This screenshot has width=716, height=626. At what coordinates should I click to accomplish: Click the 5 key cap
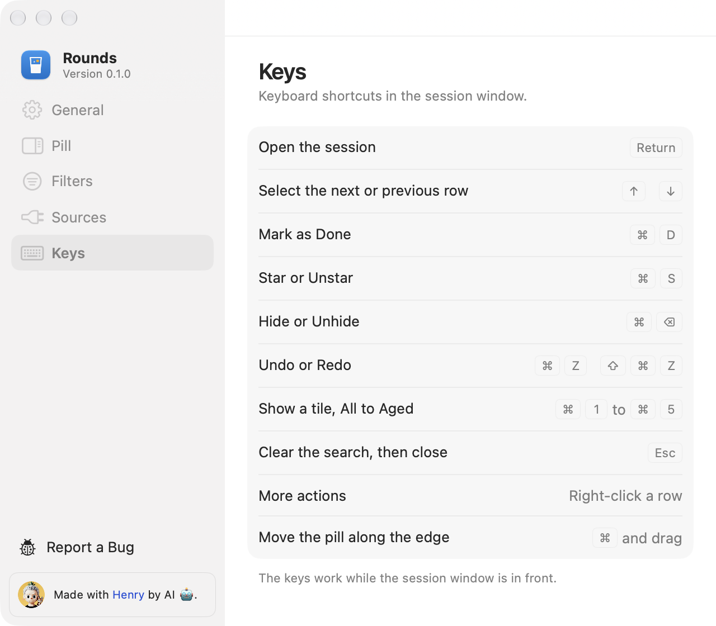click(x=671, y=409)
